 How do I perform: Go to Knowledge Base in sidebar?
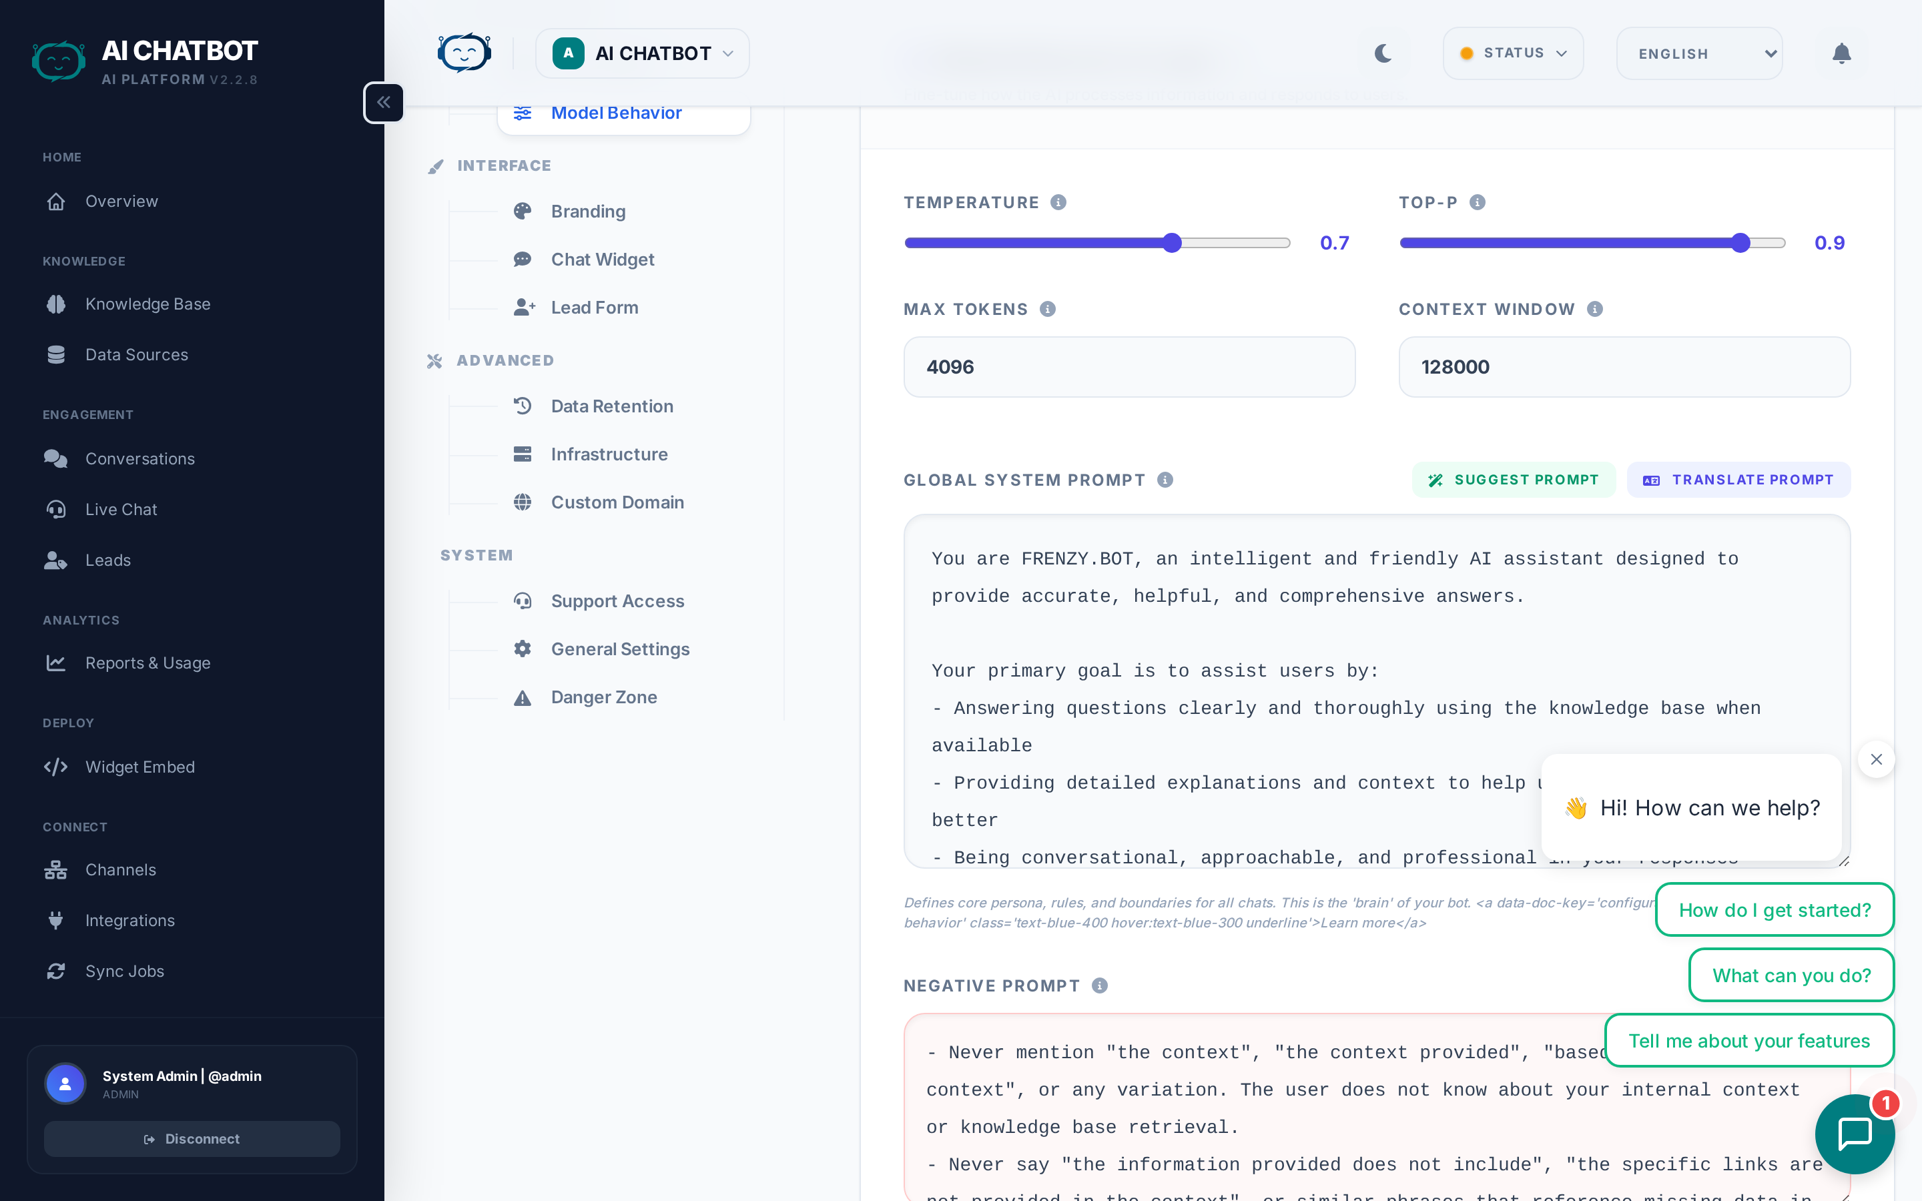(147, 304)
